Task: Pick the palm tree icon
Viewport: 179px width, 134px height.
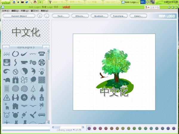Action: click(x=41, y=106)
